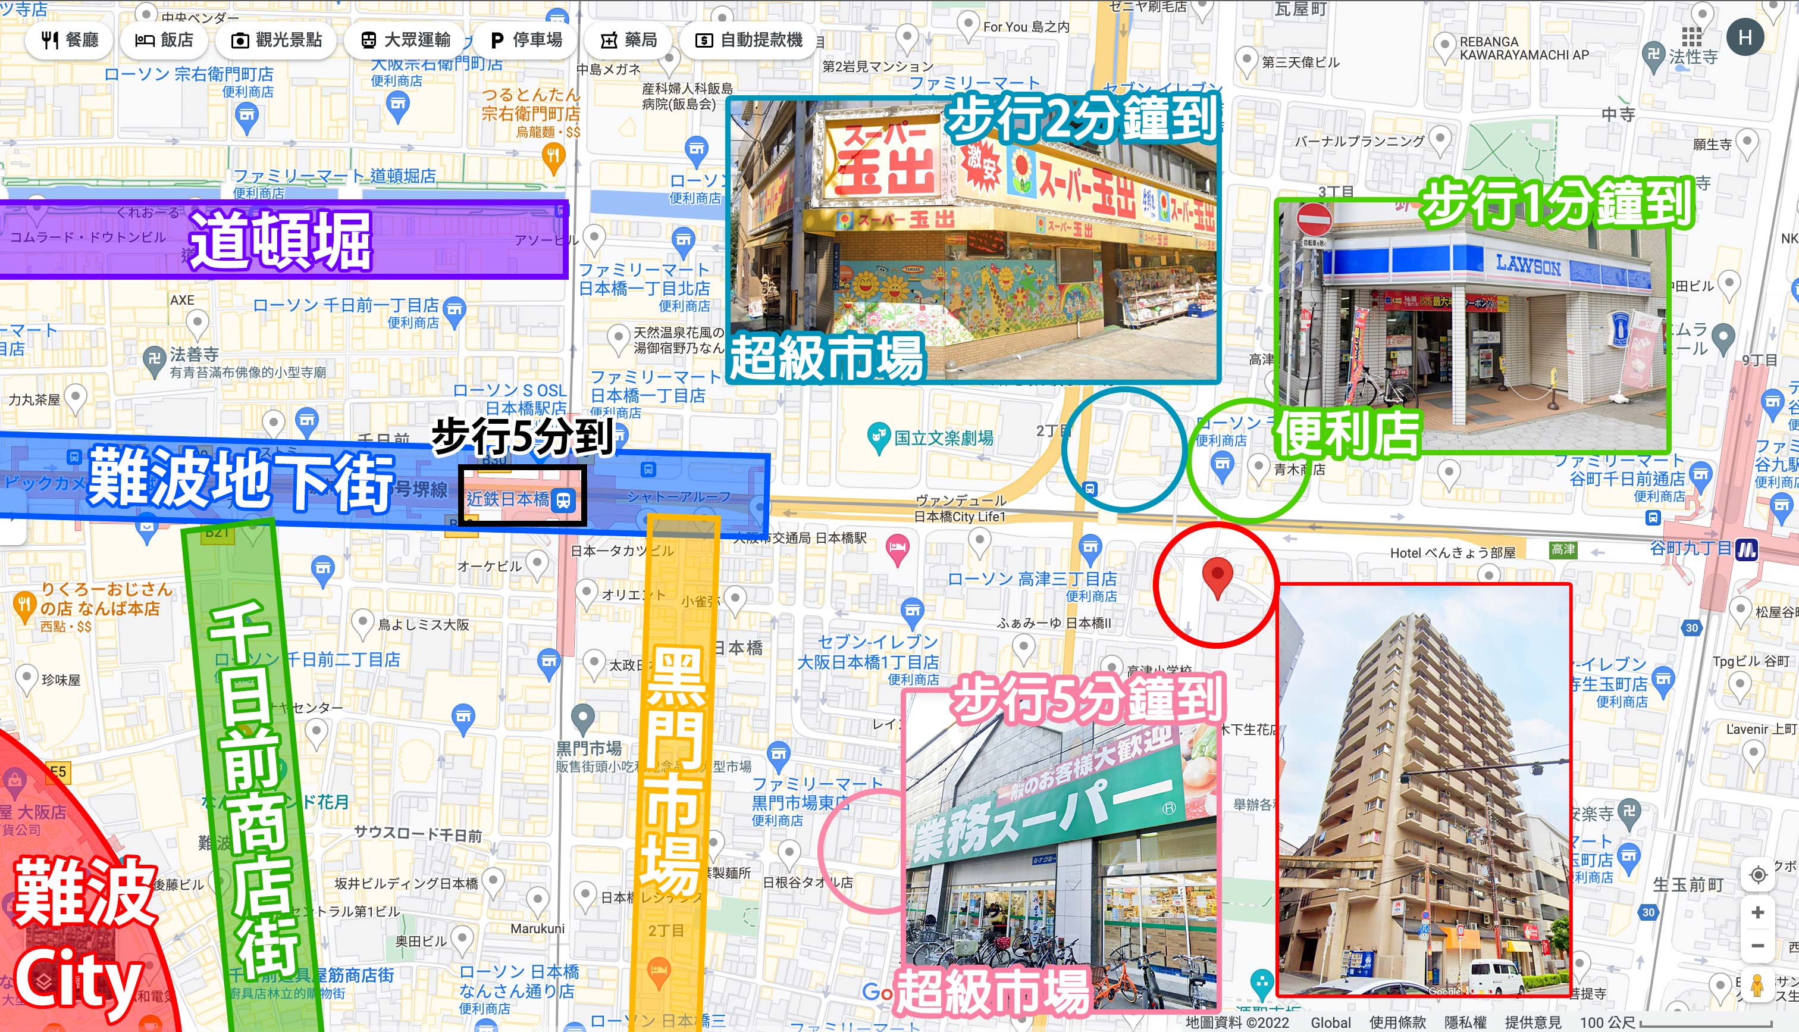Open the account avatar labeled H
Viewport: 1799px width, 1032px height.
pyautogui.click(x=1744, y=37)
